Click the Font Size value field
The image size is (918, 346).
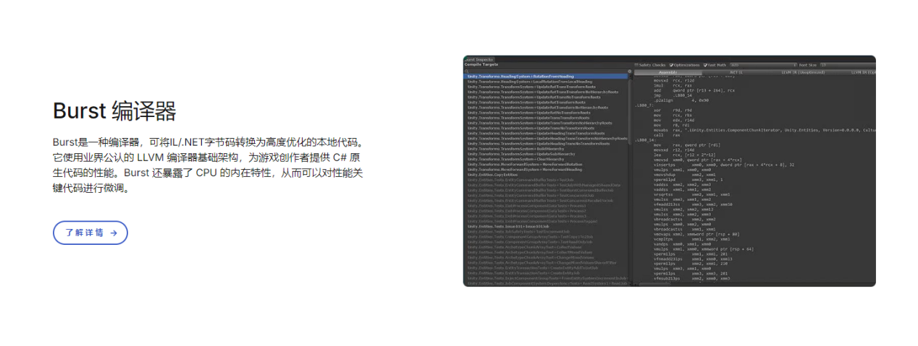click(x=848, y=65)
